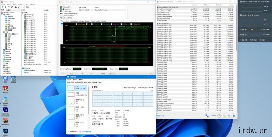Select 磁盘 3 (E:) USB in Task Manager
The image size is (272, 137).
pyautogui.click(x=77, y=124)
